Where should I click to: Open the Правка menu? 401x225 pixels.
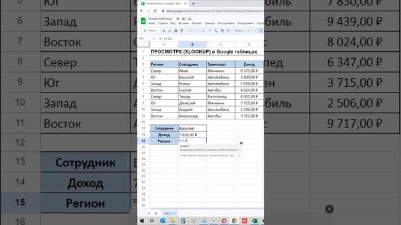coord(163,24)
